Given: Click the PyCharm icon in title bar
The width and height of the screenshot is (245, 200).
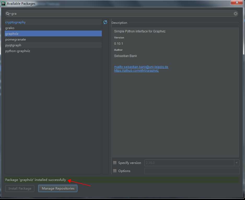Looking at the screenshot, I should pos(3,3).
